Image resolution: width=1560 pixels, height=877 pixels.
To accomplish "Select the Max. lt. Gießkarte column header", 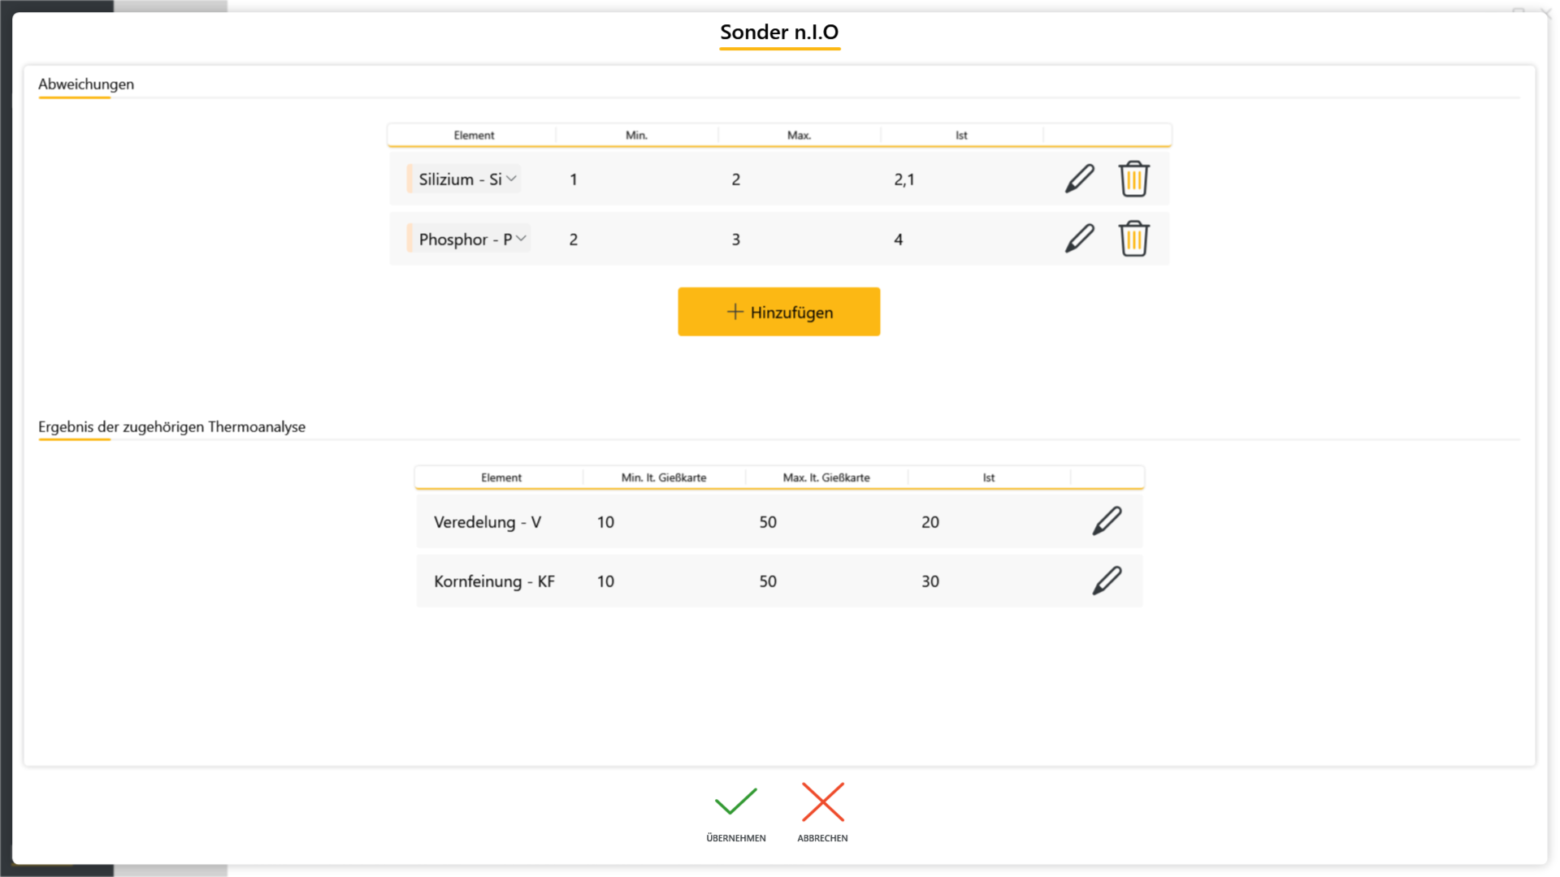I will click(x=826, y=477).
